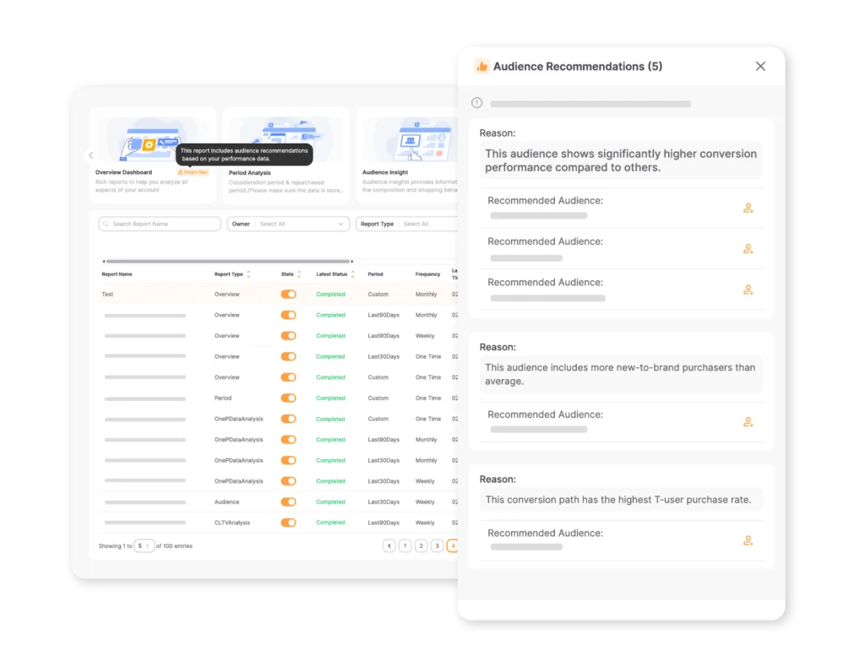Disable State switch for the CLTVAnalysis report
This screenshot has height=661, width=865.
pos(288,523)
